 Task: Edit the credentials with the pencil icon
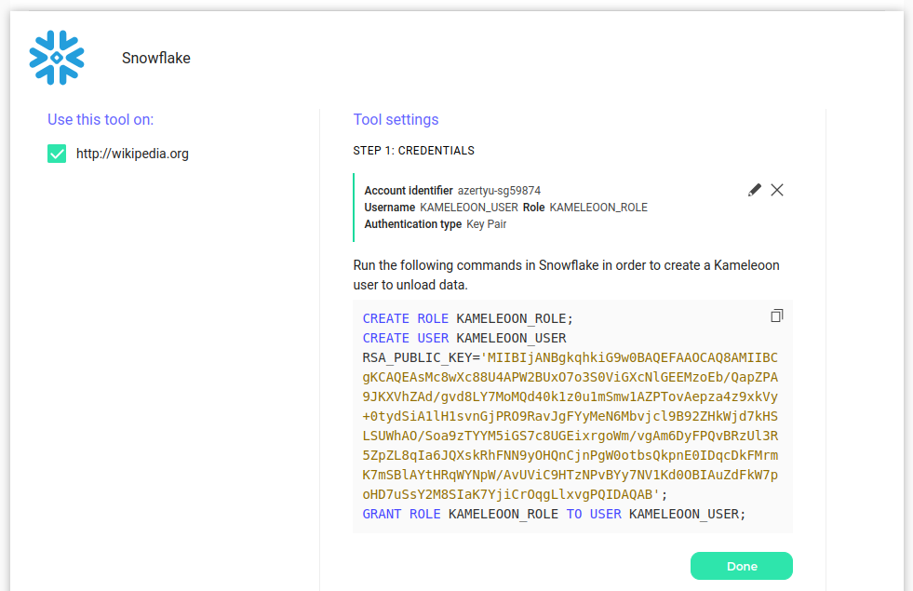click(755, 190)
